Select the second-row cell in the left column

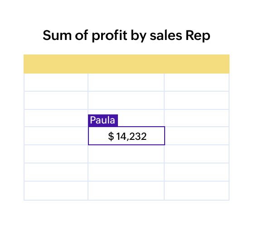click(x=56, y=100)
